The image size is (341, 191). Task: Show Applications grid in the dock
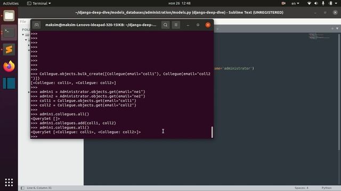9,183
